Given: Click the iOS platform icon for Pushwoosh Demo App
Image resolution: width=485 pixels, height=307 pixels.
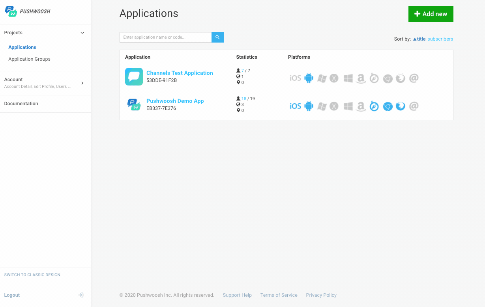Looking at the screenshot, I should coord(295,106).
